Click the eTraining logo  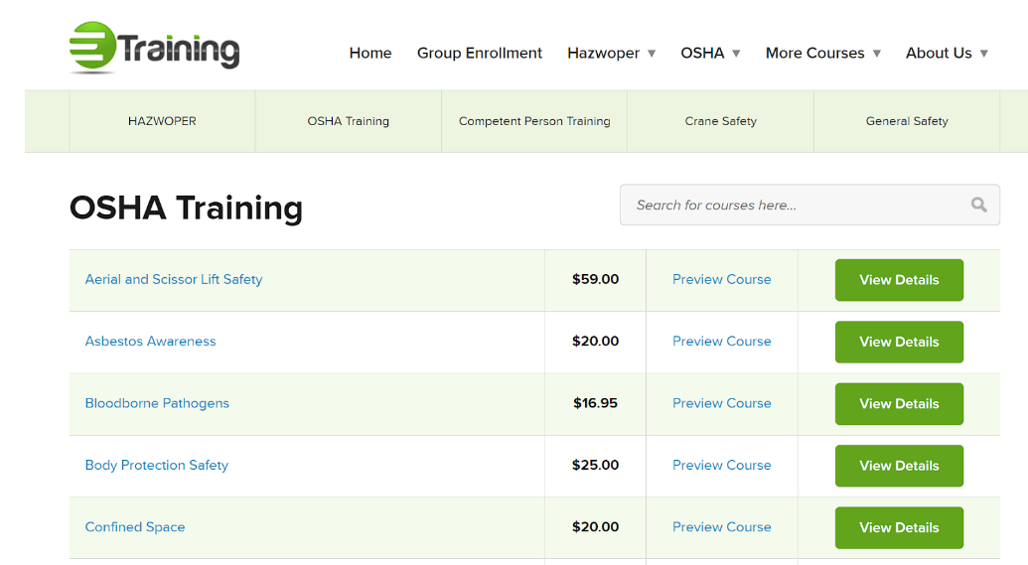(x=154, y=49)
